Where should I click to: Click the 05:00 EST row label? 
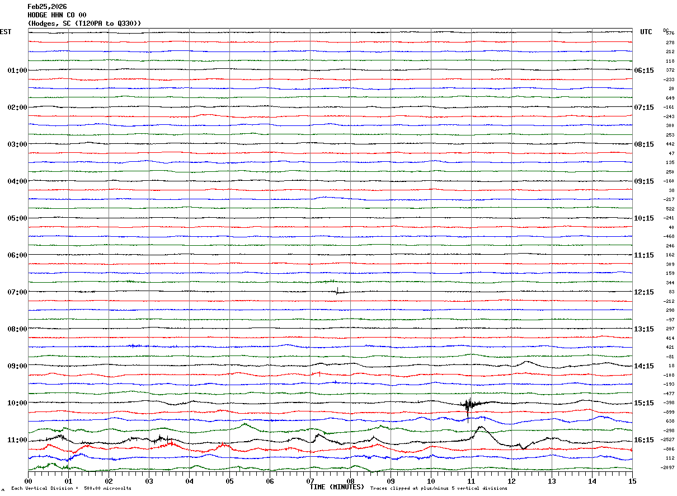tap(17, 218)
